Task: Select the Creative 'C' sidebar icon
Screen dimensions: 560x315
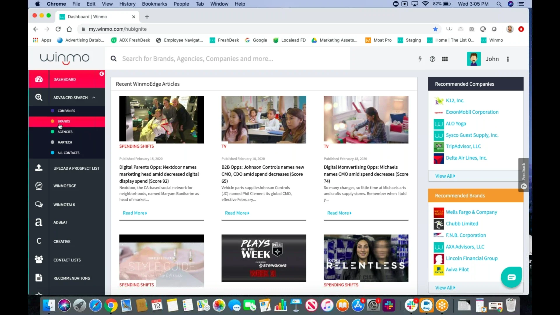Action: (39, 241)
